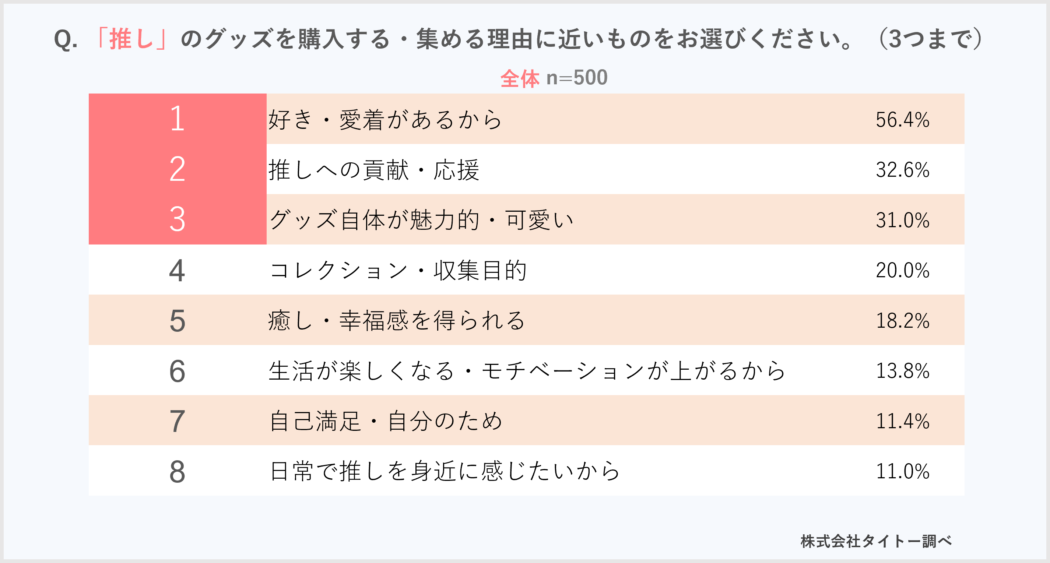Screen dimensions: 1050x563
Task: Select the 癒し・幸福感を得られる label
Action: click(x=397, y=321)
